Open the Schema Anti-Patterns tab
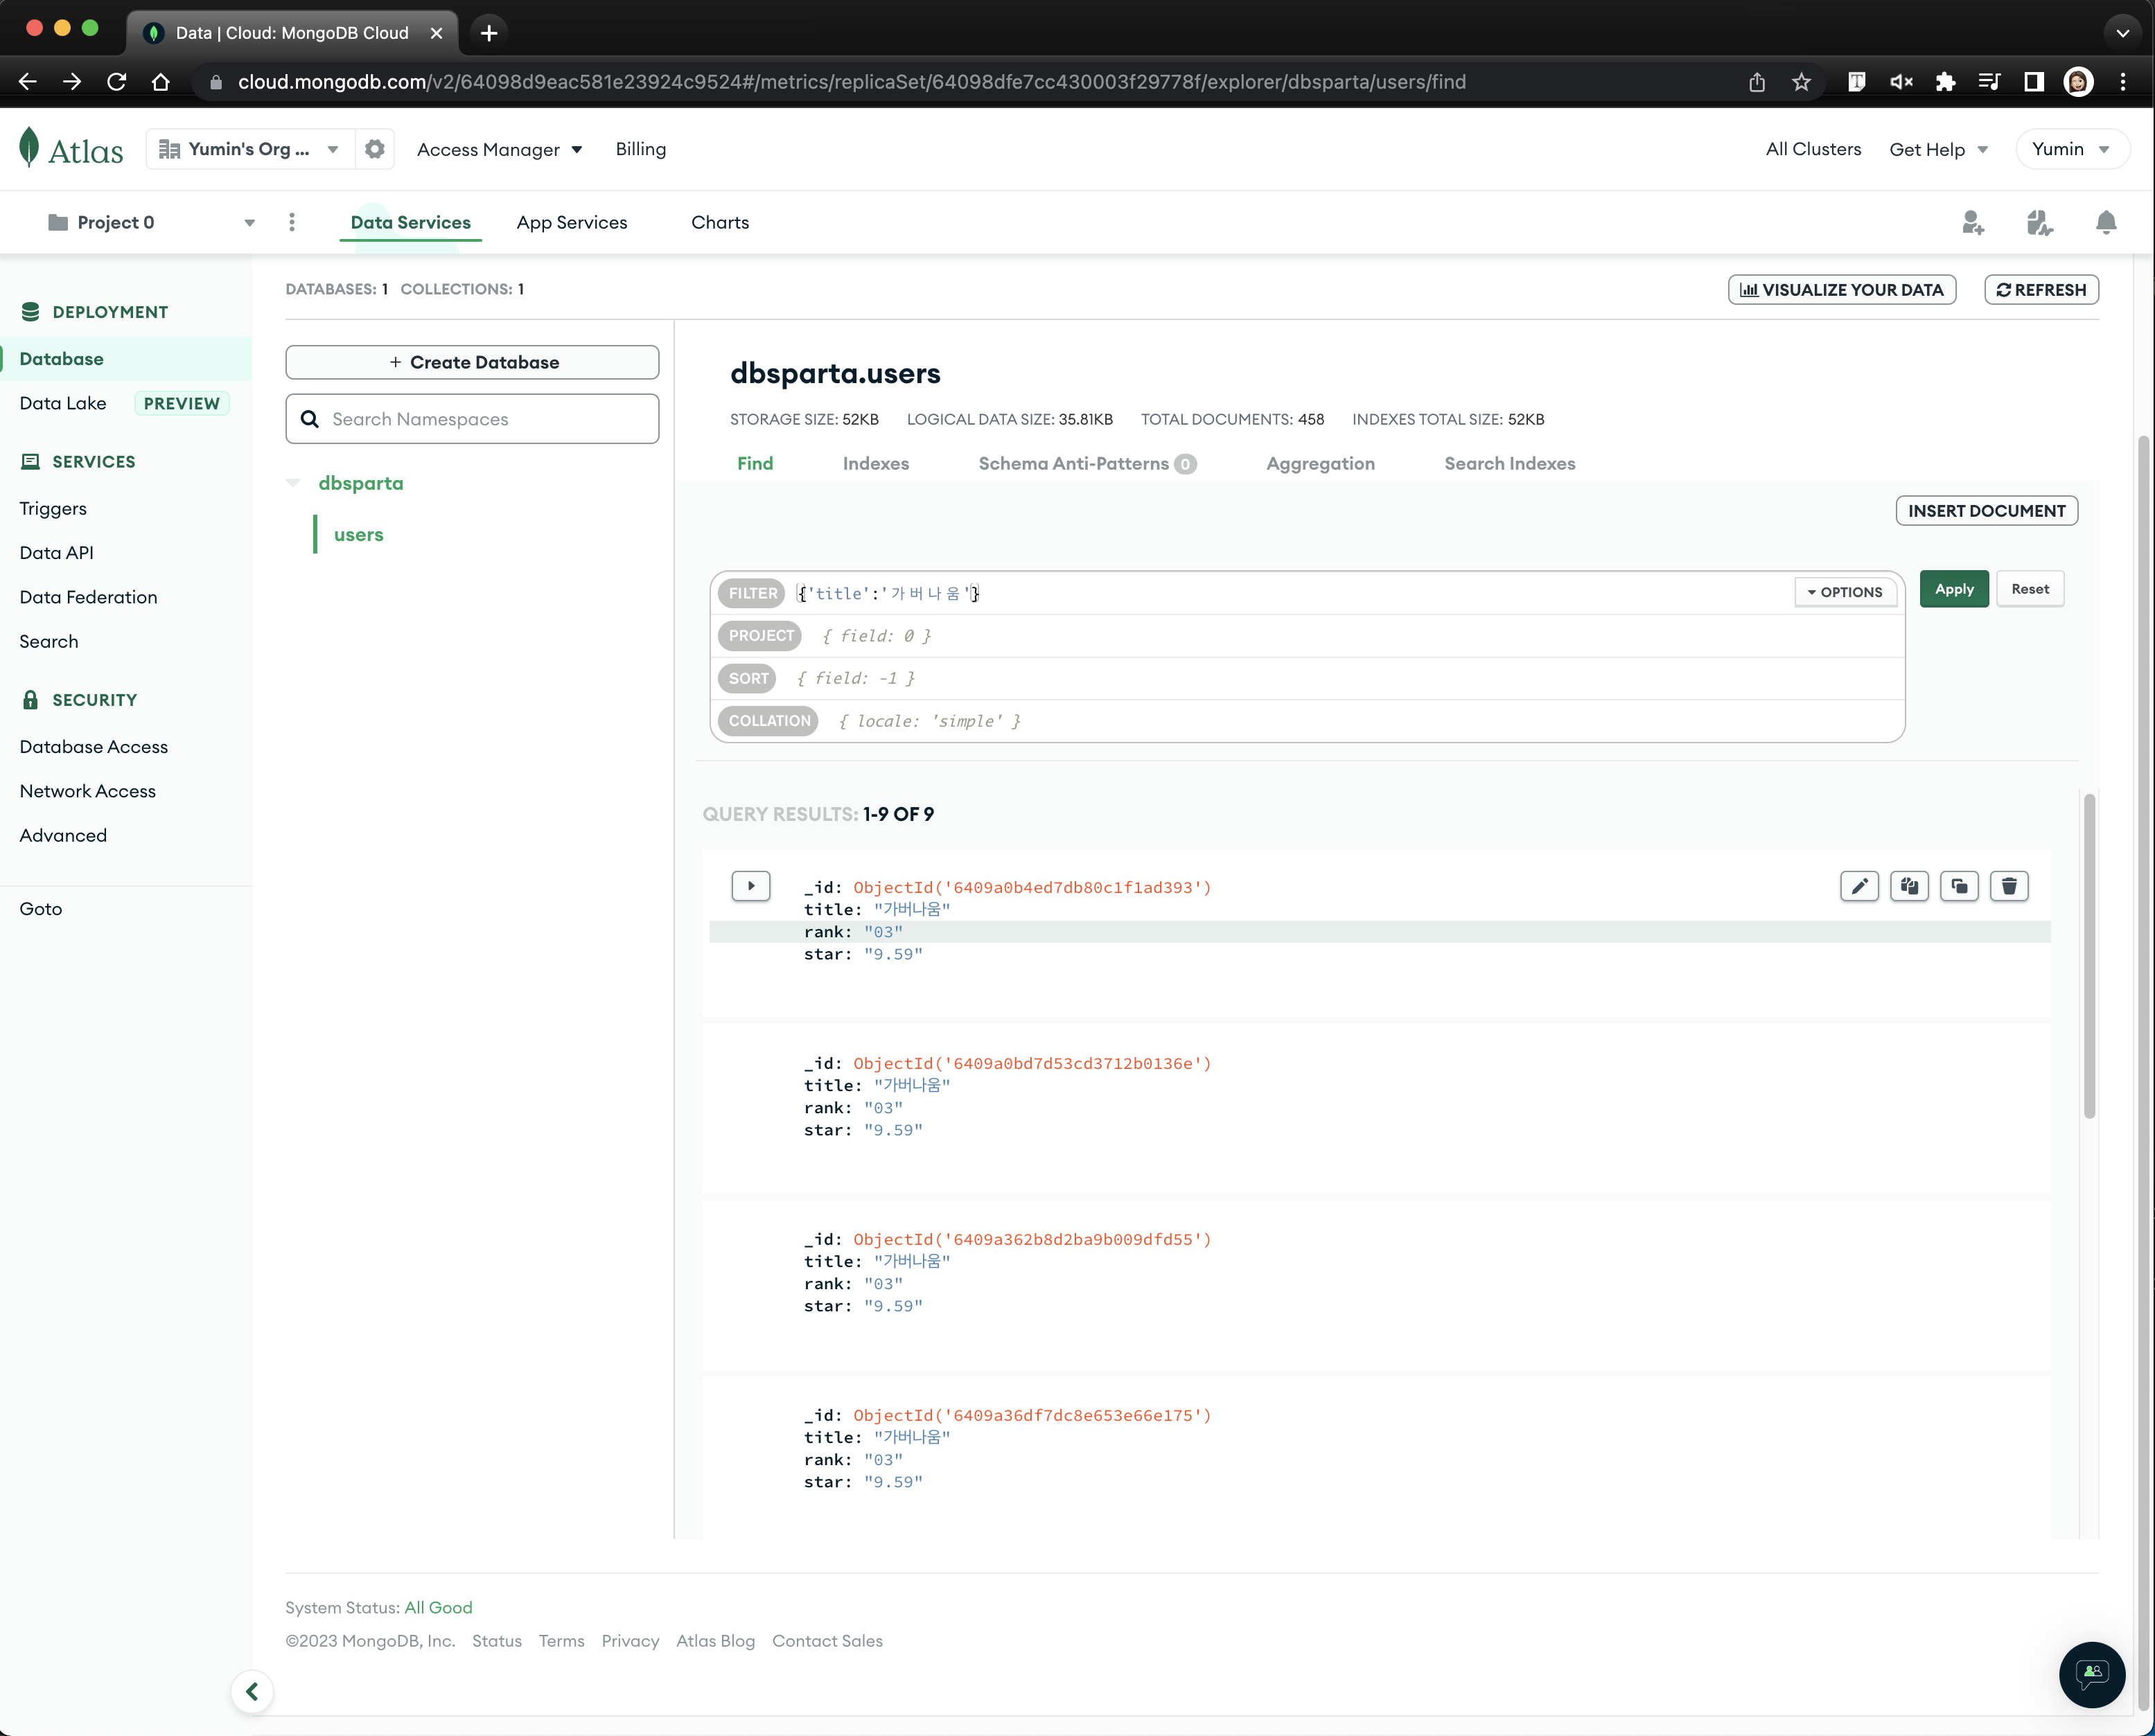The width and height of the screenshot is (2155, 1736). pos(1087,463)
